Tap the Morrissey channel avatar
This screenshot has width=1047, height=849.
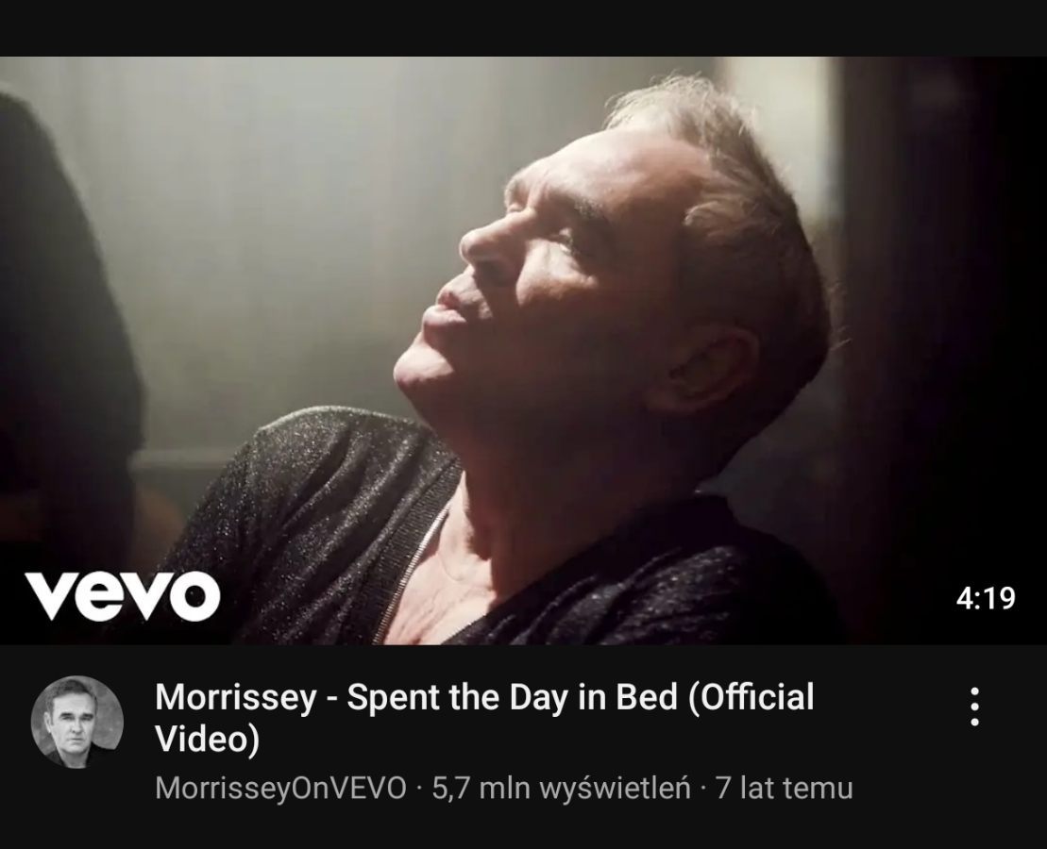point(77,722)
